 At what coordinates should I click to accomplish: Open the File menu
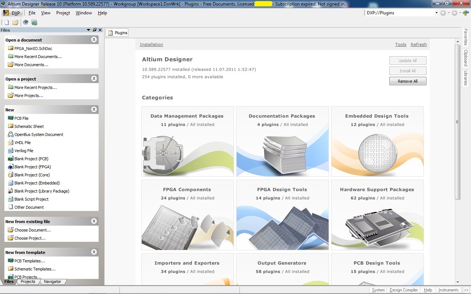pyautogui.click(x=32, y=13)
